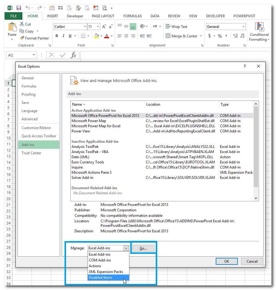Click the Bold formatting icon

pos(57,36)
